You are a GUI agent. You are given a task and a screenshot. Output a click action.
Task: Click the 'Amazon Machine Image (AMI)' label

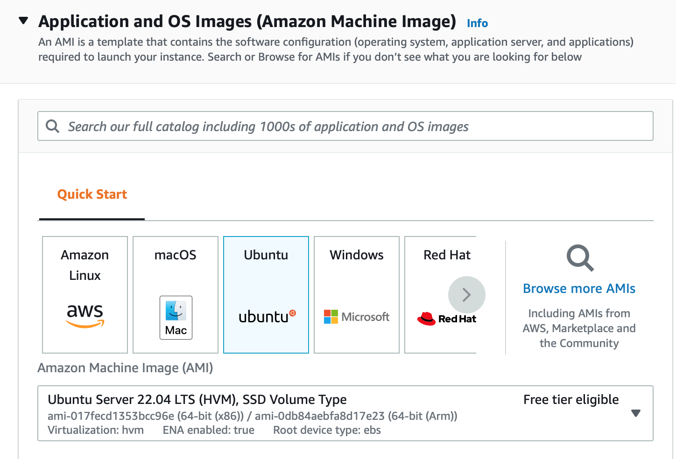125,368
